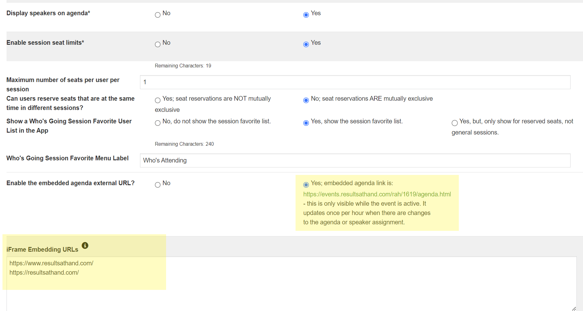Grab the iFrame textarea resize handle
Image resolution: width=583 pixels, height=311 pixels.
click(x=574, y=309)
